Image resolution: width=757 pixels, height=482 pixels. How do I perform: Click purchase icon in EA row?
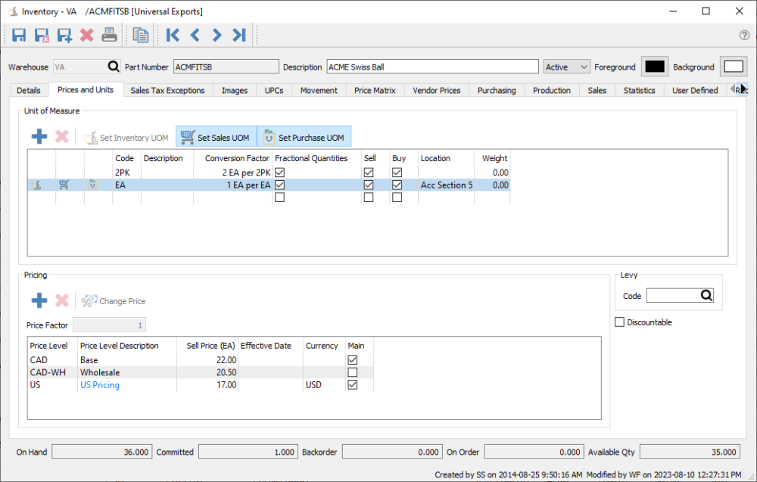coord(92,185)
